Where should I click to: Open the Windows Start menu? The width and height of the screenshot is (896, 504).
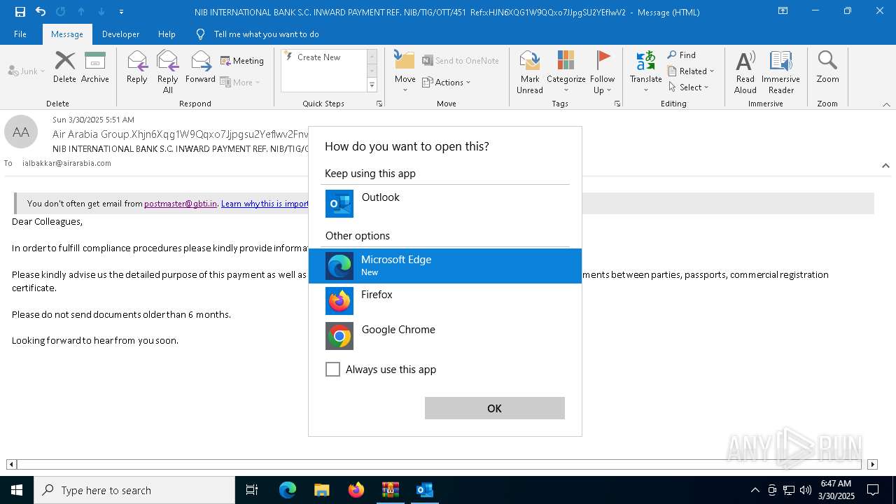(17, 490)
